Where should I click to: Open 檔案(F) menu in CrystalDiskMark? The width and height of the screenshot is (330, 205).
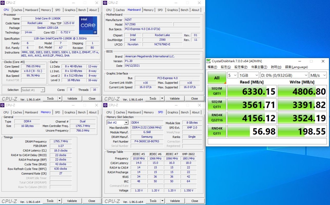[x=212, y=67]
